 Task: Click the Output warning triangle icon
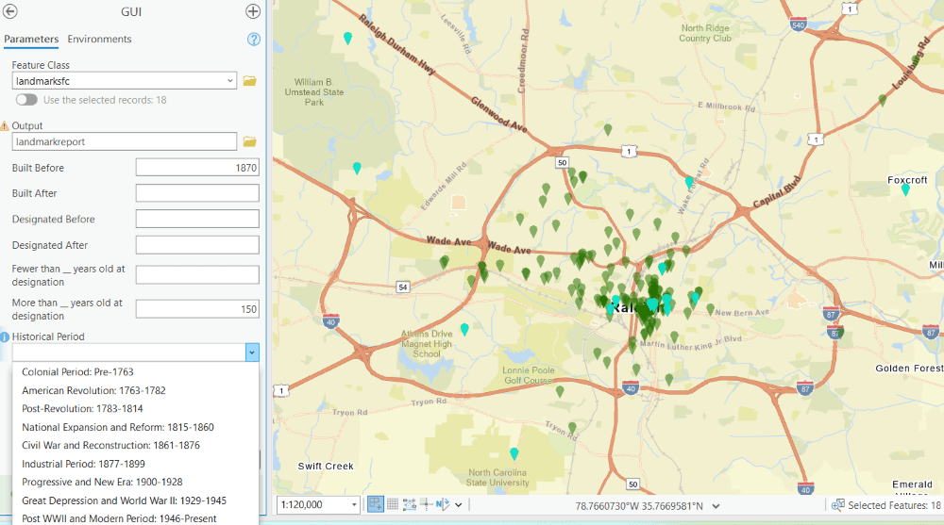5,125
